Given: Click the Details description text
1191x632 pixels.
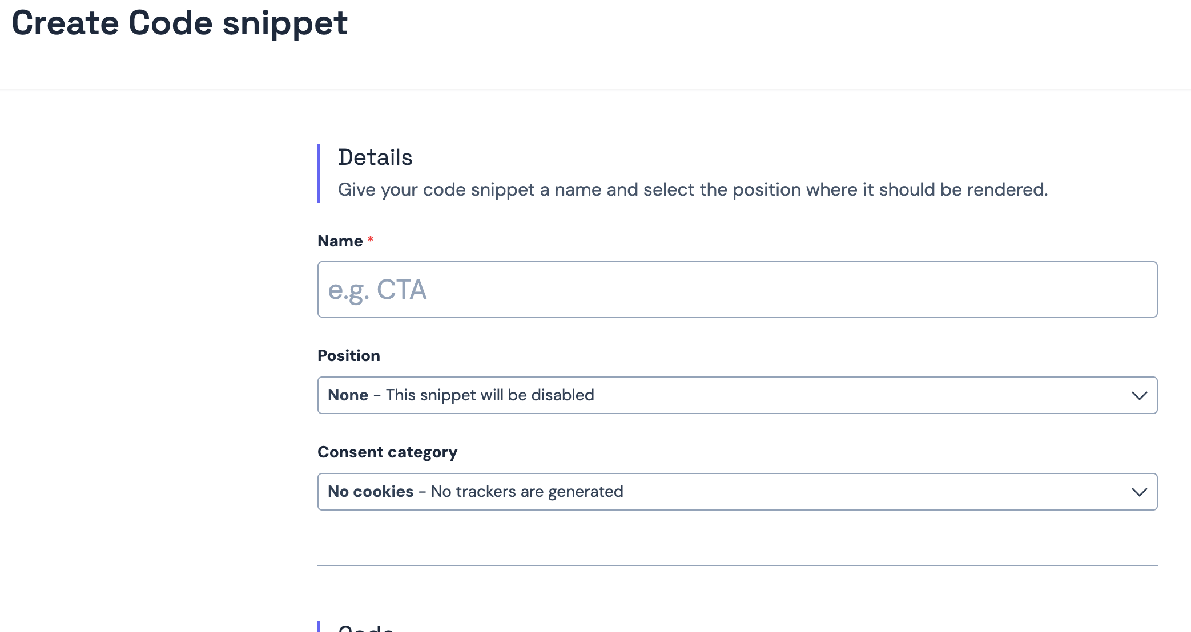Looking at the screenshot, I should tap(693, 190).
